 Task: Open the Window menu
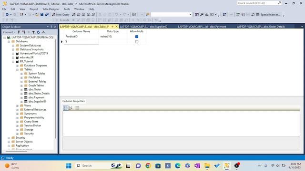click(79, 9)
